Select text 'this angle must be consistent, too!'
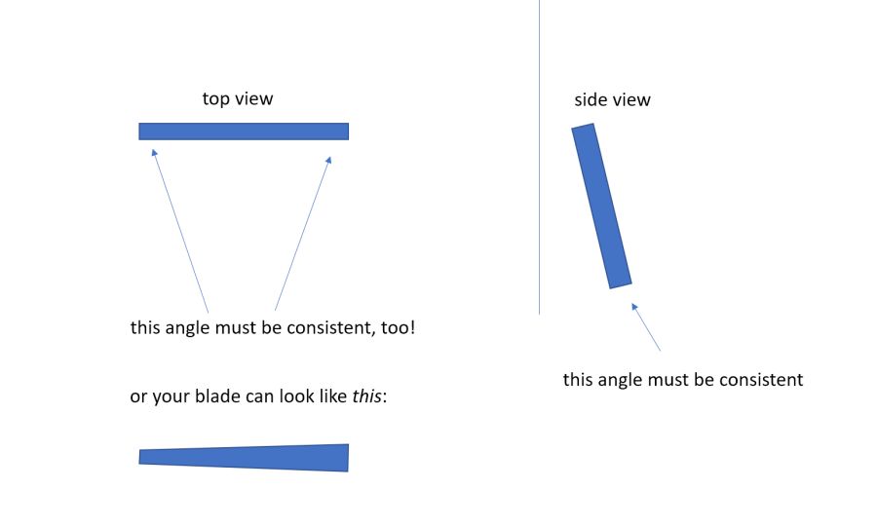The image size is (877, 527). click(x=273, y=327)
